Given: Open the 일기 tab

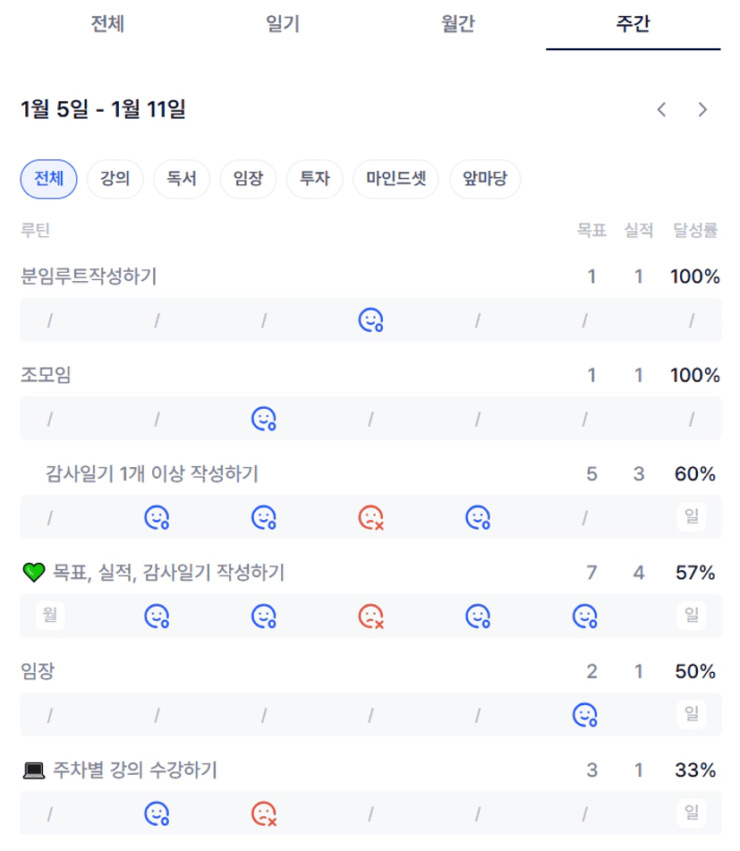Looking at the screenshot, I should tap(283, 24).
